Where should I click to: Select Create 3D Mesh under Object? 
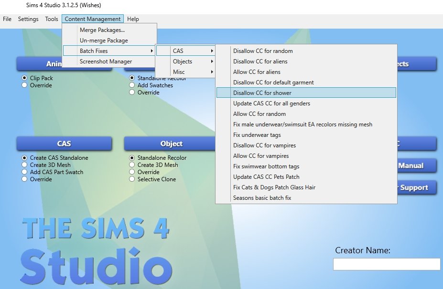click(x=132, y=165)
